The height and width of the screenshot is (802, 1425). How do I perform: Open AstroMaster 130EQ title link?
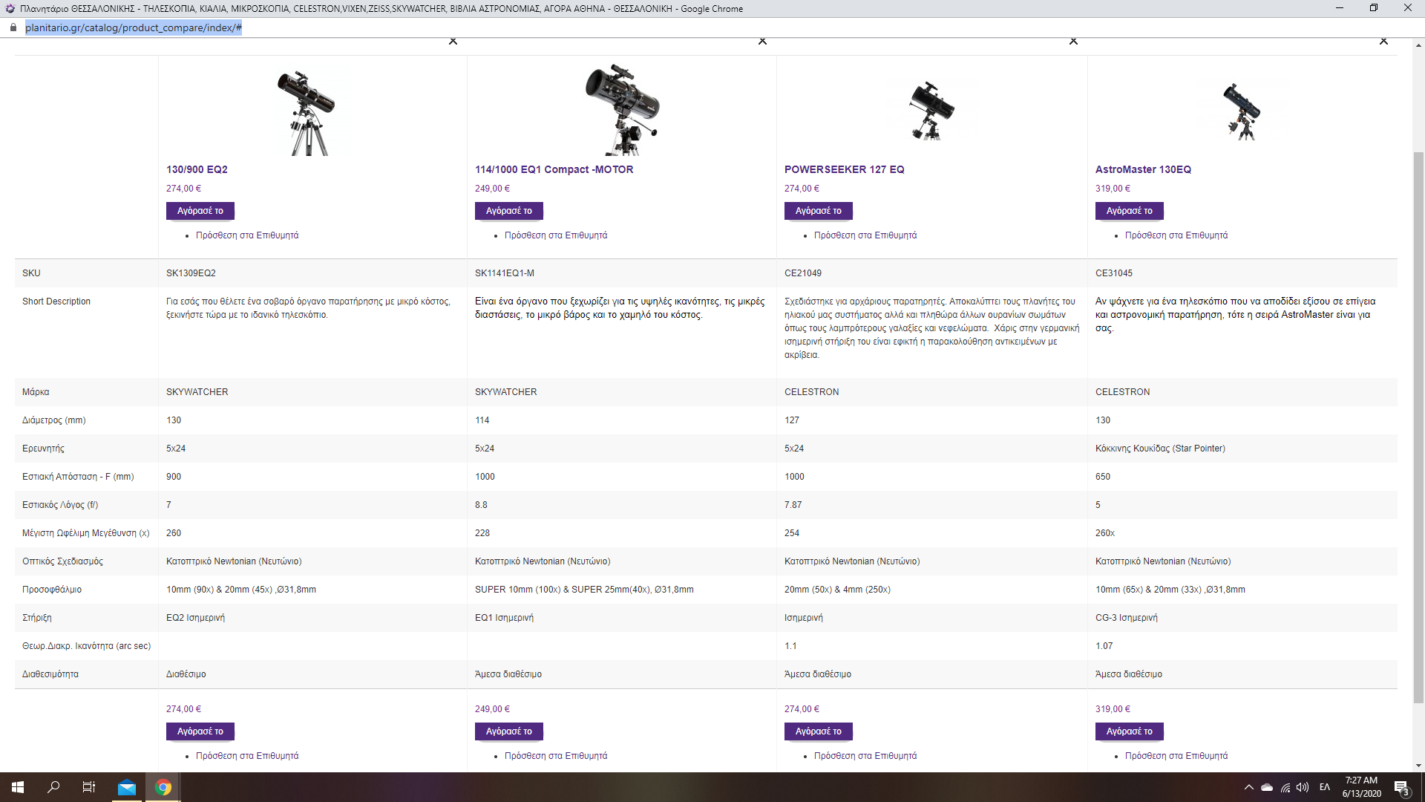pyautogui.click(x=1143, y=169)
